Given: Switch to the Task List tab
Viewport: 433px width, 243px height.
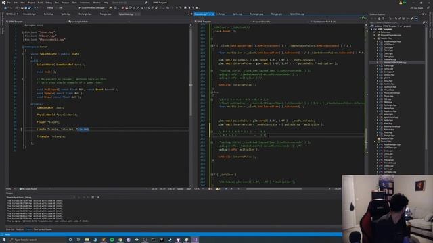Looking at the screenshot, I should pyautogui.click(x=20, y=230).
